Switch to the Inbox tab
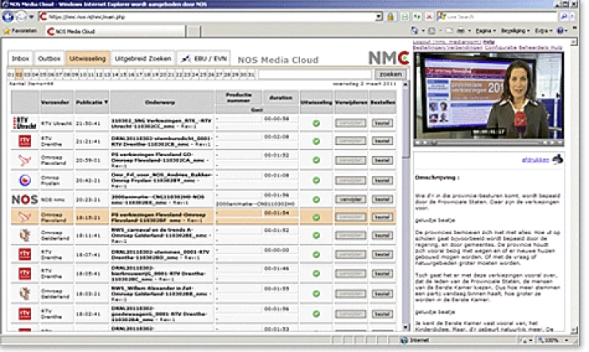 [x=21, y=59]
